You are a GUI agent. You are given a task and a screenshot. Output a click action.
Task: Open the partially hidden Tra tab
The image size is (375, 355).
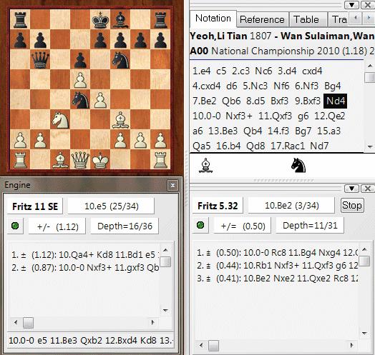339,19
